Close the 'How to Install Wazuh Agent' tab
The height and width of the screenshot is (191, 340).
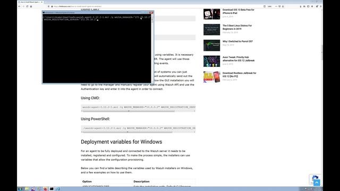pos(41,2)
